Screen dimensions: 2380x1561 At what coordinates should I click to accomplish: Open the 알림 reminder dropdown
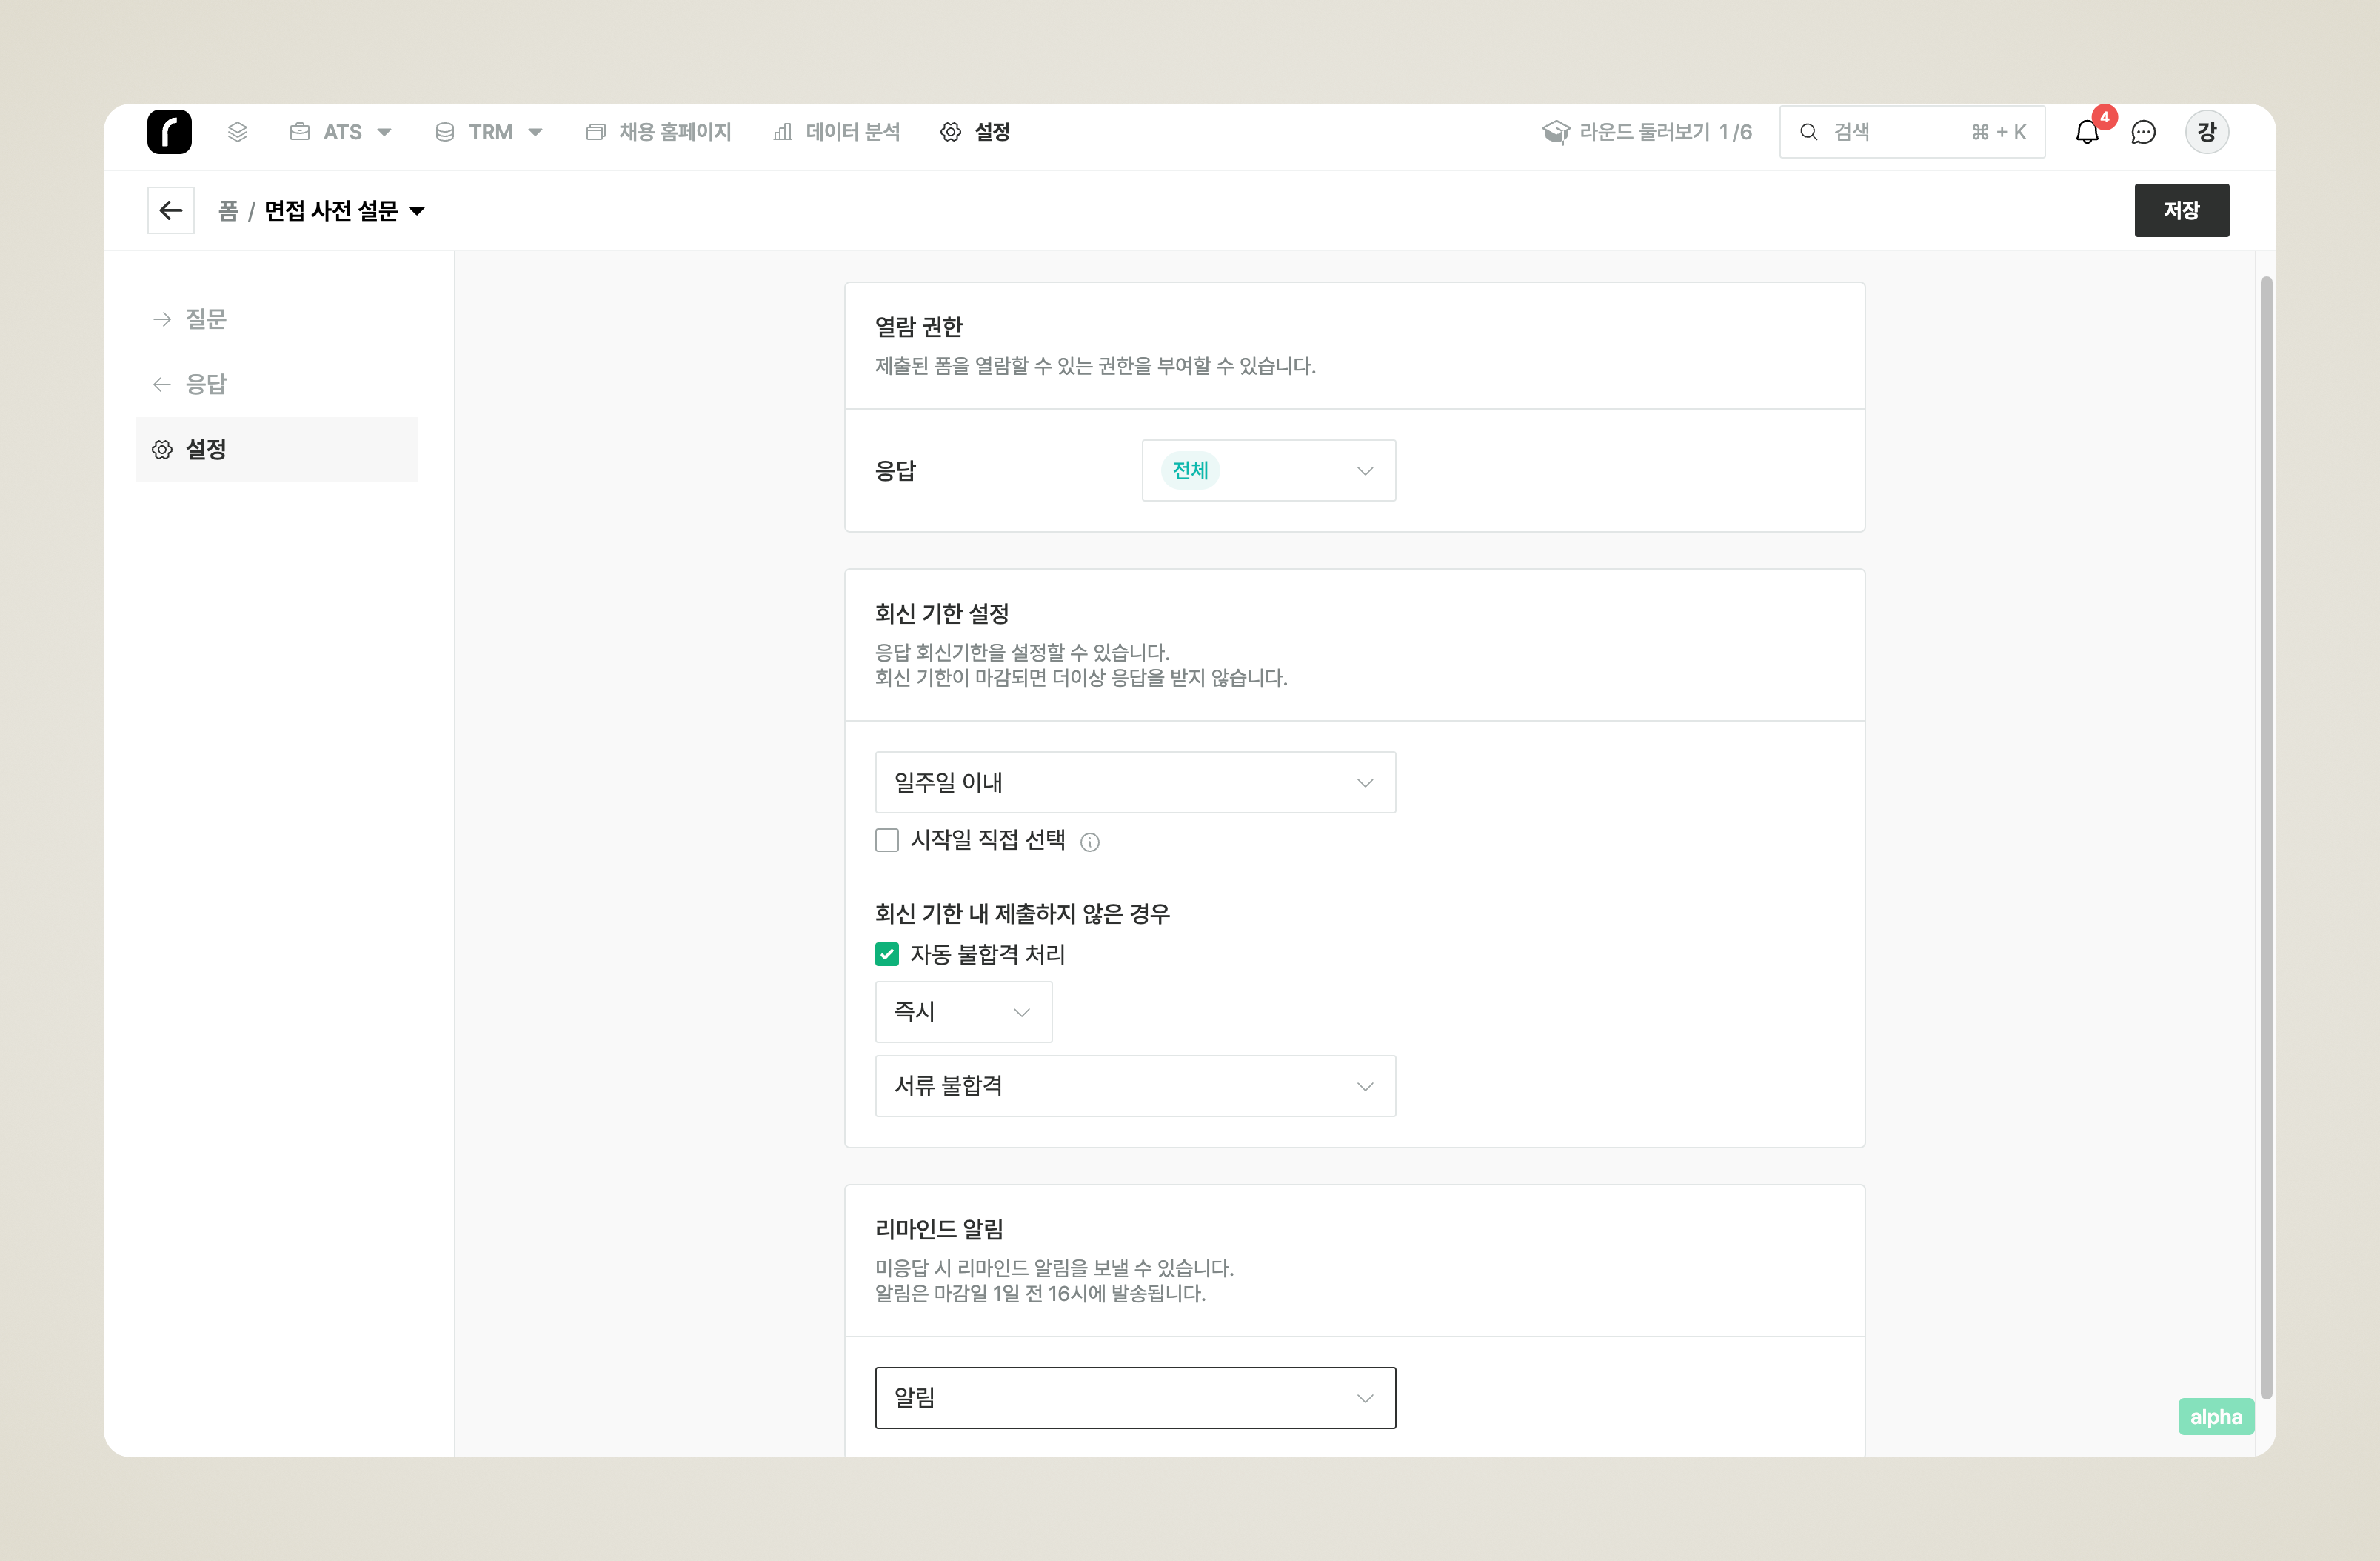[x=1135, y=1398]
